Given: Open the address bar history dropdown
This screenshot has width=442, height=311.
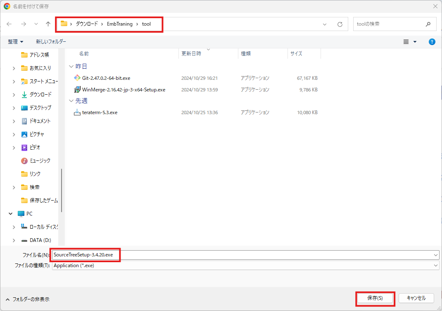Looking at the screenshot, I should pos(325,24).
